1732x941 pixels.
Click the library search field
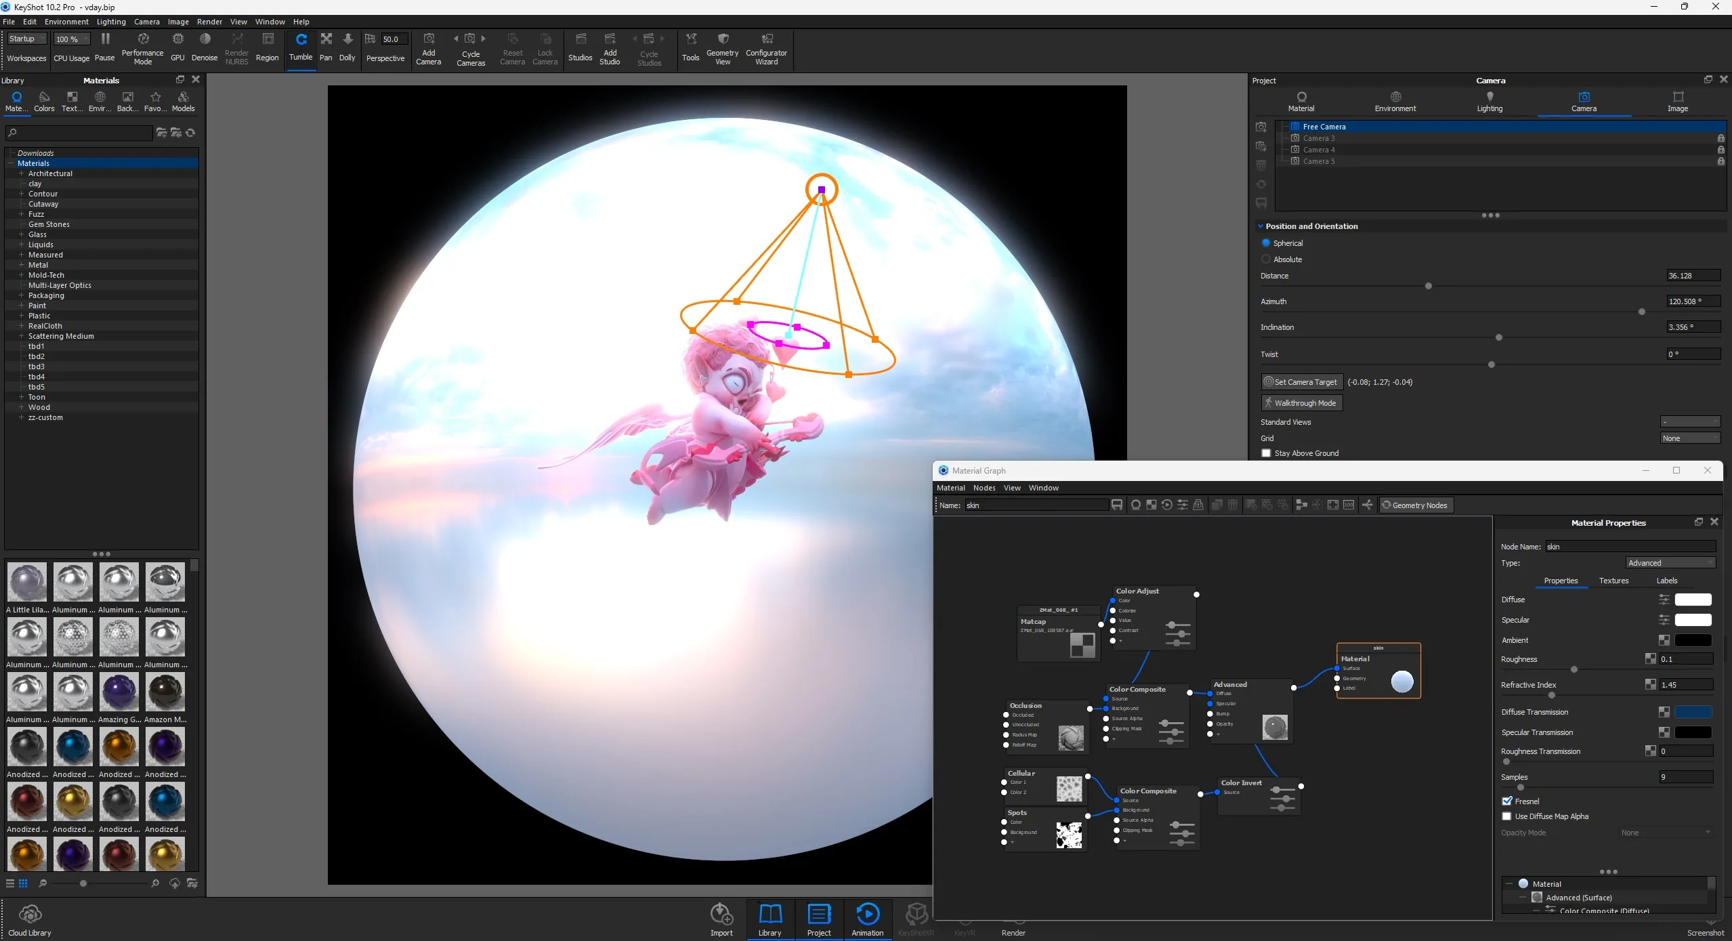coord(79,133)
